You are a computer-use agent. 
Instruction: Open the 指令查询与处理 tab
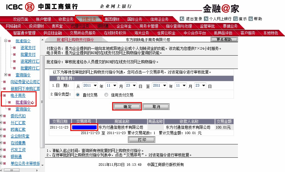click(179, 26)
